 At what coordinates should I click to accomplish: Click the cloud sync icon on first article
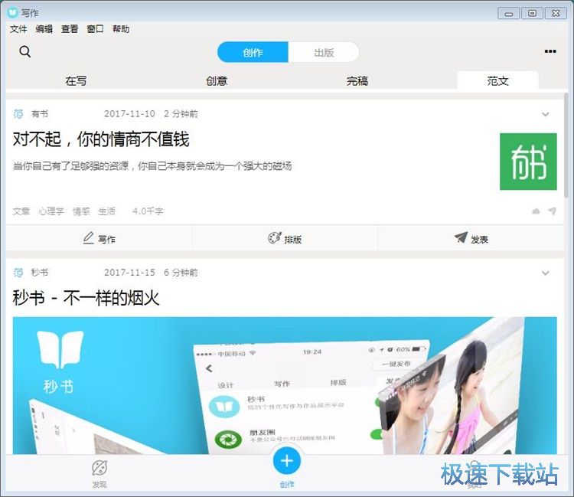point(536,211)
